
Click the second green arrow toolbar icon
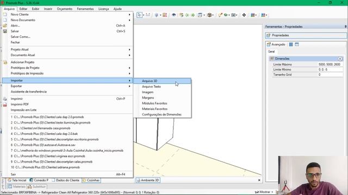(192, 15)
